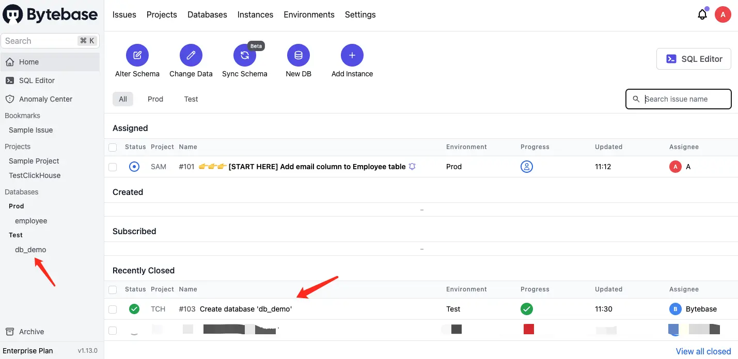Viewport: 738px width, 359px height.
Task: Toggle the select-all checkbox in Assigned header
Action: [113, 148]
